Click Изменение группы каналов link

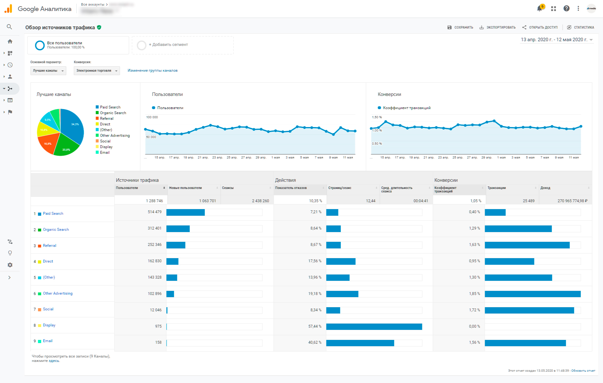(152, 70)
